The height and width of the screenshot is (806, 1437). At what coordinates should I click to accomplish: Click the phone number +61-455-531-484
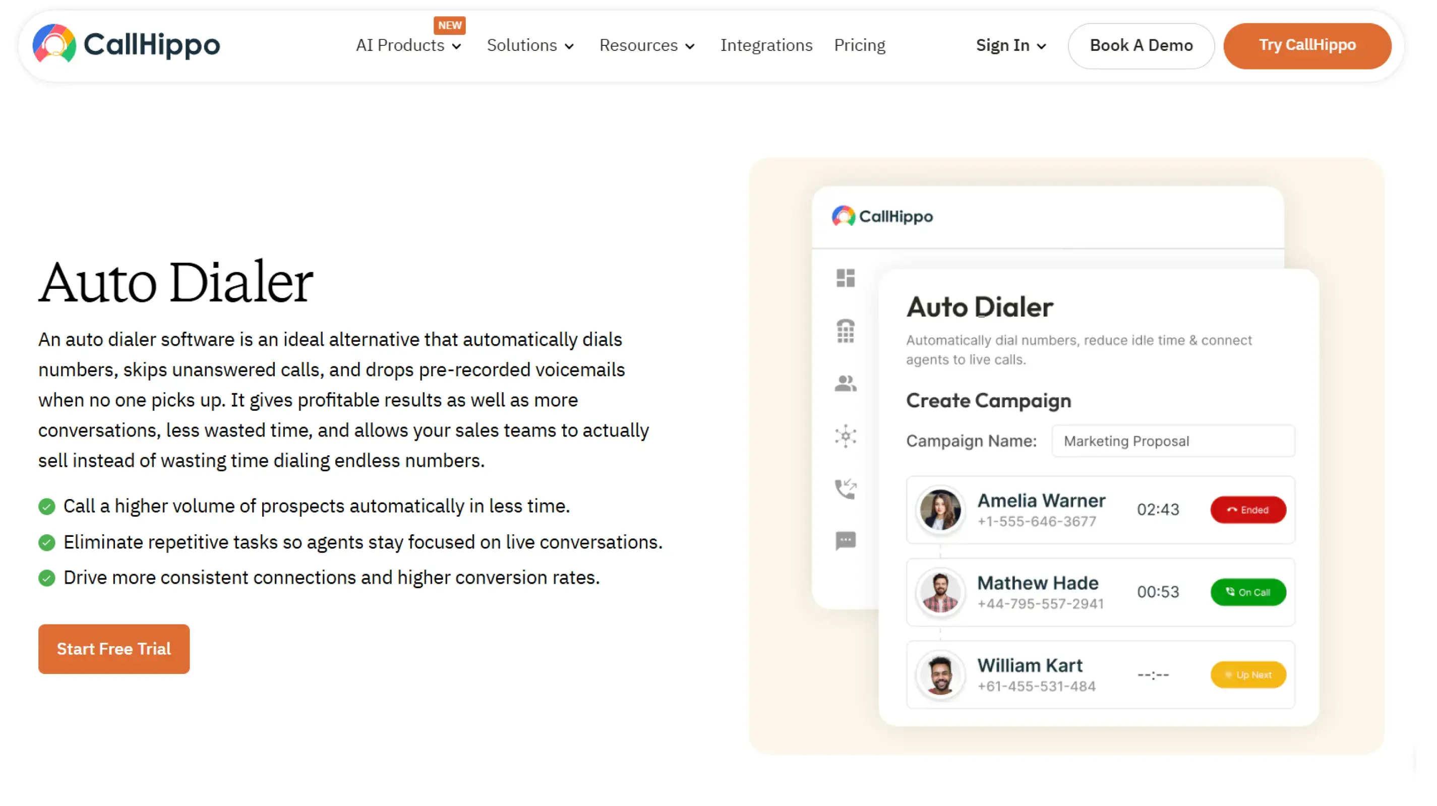pyautogui.click(x=1037, y=686)
